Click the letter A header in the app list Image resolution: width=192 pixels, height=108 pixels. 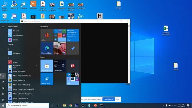(9, 58)
